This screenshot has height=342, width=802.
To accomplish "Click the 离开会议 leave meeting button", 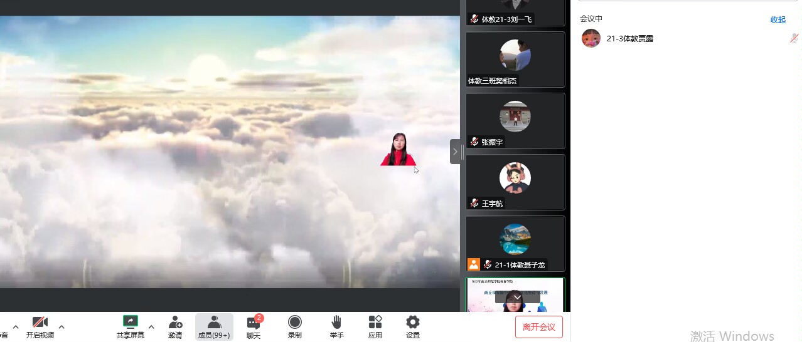I will (x=538, y=327).
